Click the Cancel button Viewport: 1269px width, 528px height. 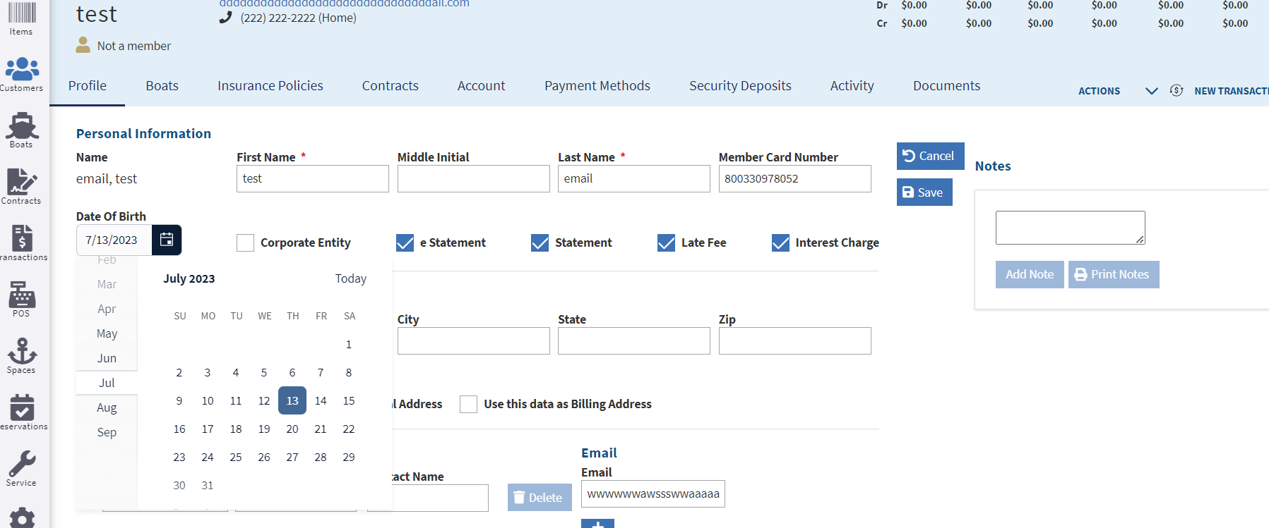(929, 156)
